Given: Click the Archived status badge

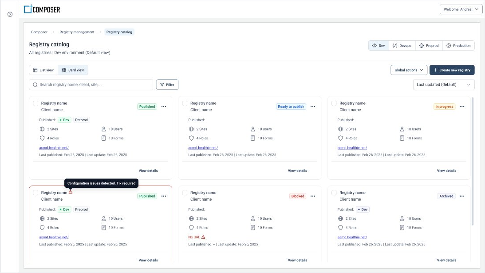Looking at the screenshot, I should tap(446, 196).
